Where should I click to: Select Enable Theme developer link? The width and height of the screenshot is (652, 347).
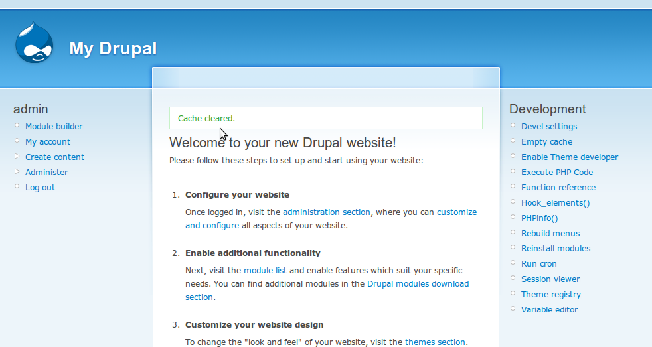[x=570, y=157]
